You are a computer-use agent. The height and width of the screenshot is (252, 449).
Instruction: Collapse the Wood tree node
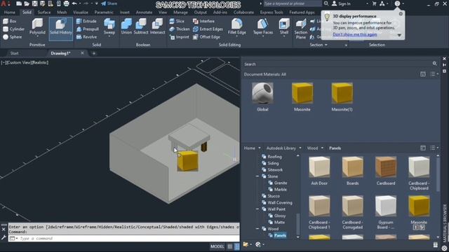257,229
